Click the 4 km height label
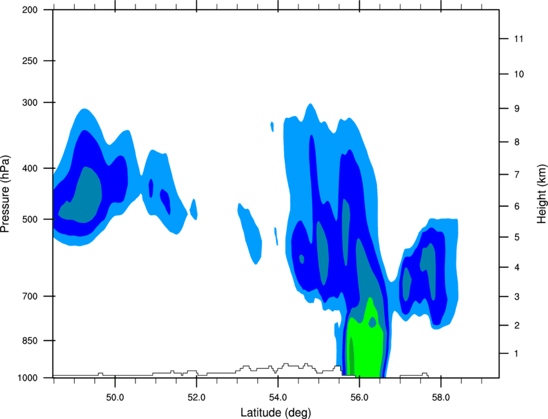The width and height of the screenshot is (548, 419). 516,268
